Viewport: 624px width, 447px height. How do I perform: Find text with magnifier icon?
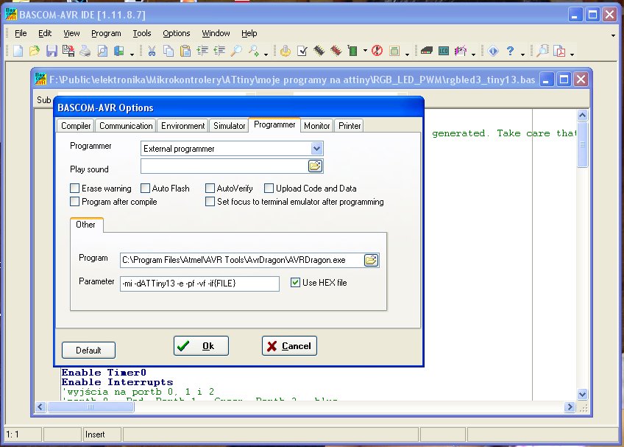click(x=236, y=51)
